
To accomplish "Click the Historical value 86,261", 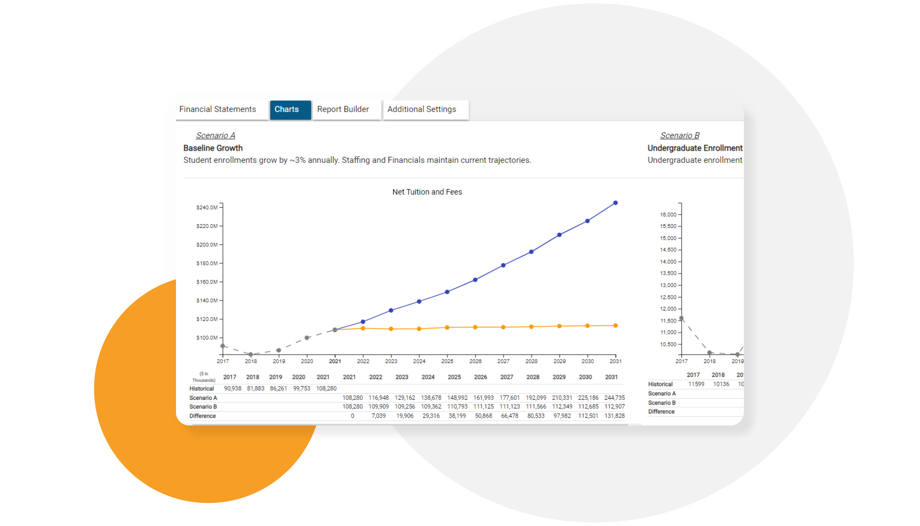I will (x=278, y=389).
